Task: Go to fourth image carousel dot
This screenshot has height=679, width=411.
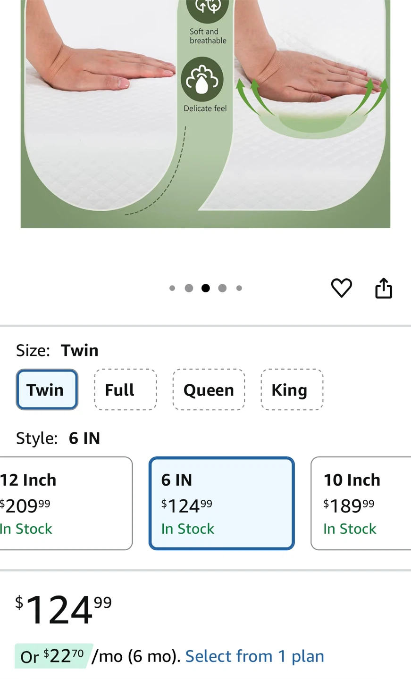Action: [222, 288]
